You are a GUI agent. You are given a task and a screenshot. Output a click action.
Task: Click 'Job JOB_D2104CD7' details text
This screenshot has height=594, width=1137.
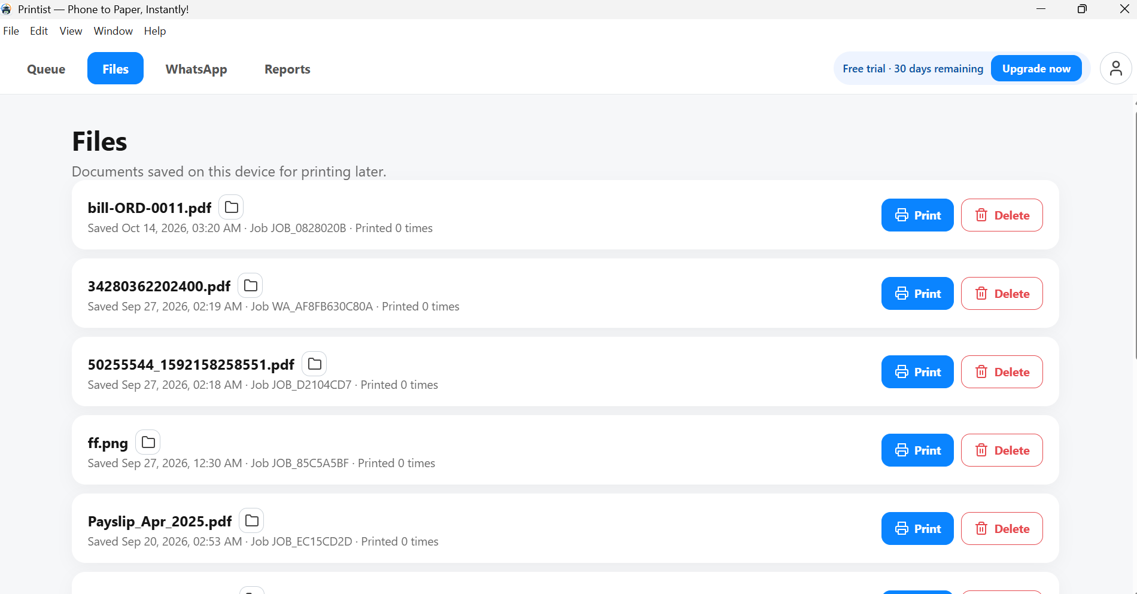301,385
